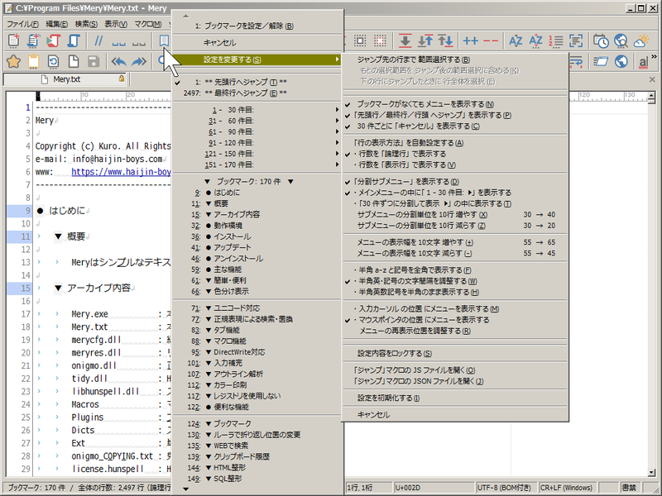Expand the '121 - 150 件目' submenu
This screenshot has height=496, width=662.
257,154
